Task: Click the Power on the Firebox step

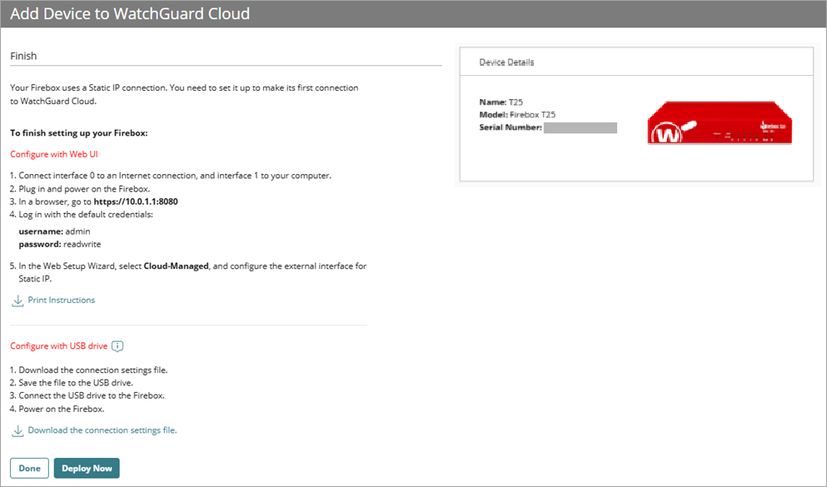Action: 57,409
